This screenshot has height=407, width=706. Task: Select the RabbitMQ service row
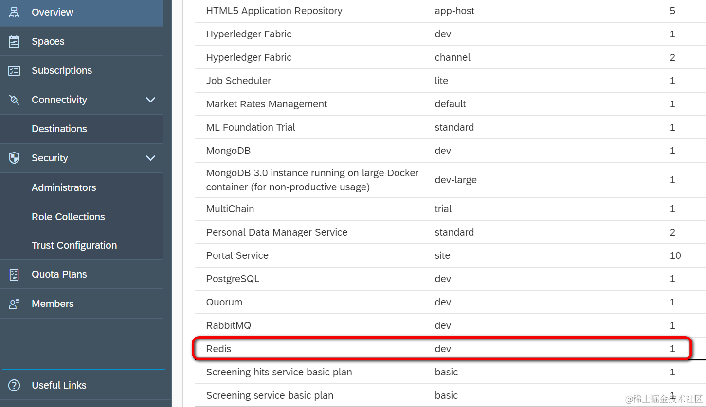[x=229, y=325]
